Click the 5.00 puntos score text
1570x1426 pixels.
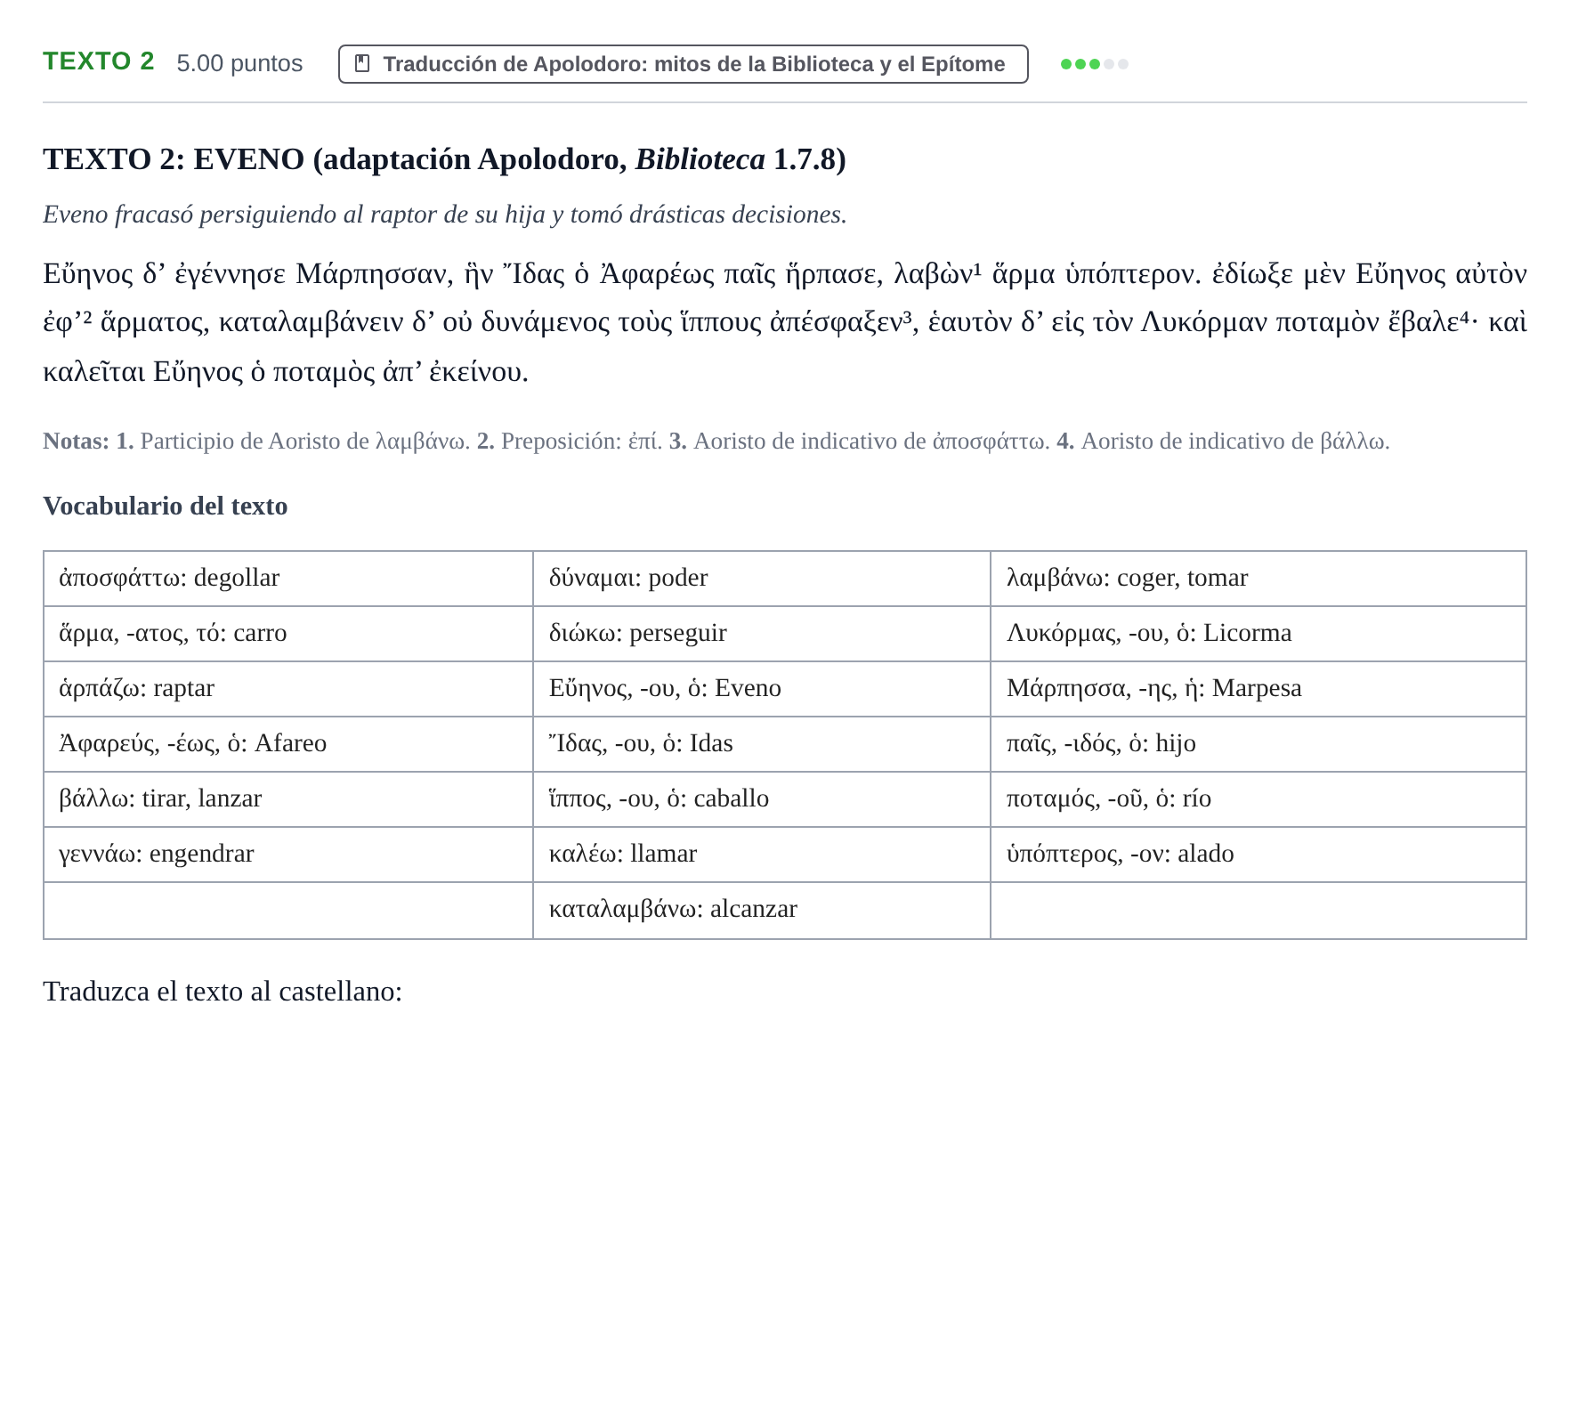click(x=239, y=63)
